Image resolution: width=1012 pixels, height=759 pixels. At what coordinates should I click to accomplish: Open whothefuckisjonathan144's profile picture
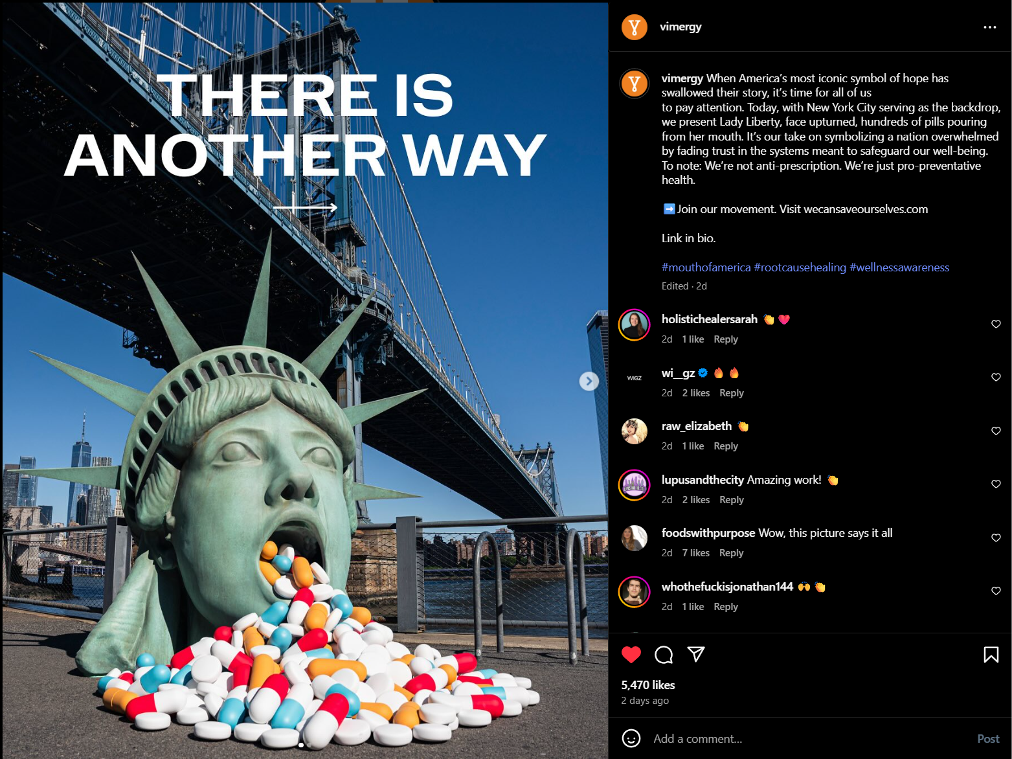(635, 591)
